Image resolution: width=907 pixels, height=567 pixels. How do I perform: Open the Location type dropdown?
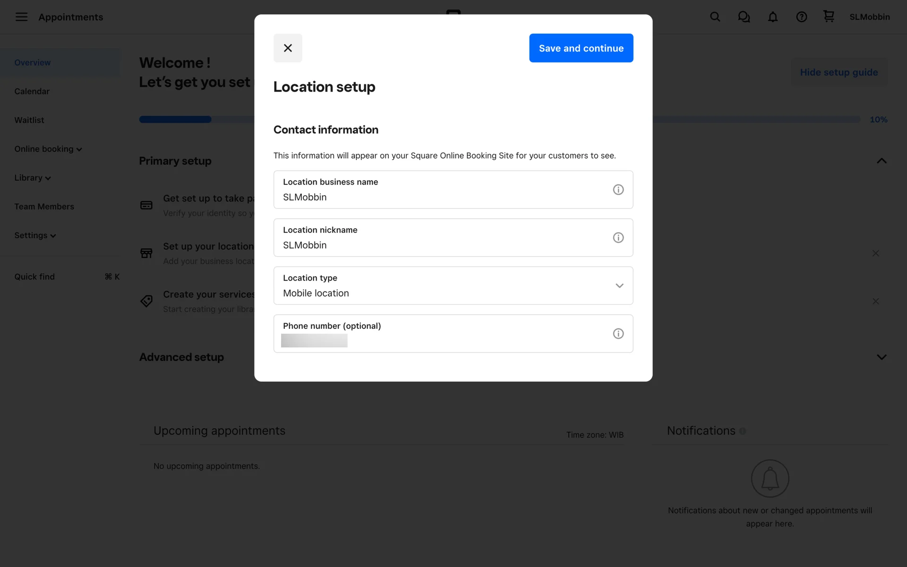pyautogui.click(x=453, y=286)
